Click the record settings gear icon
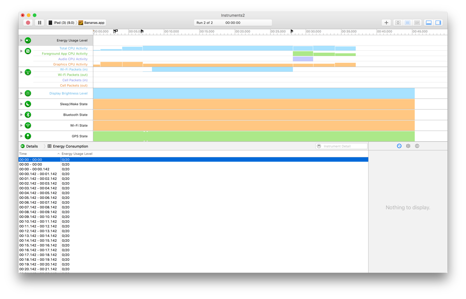 [408, 146]
